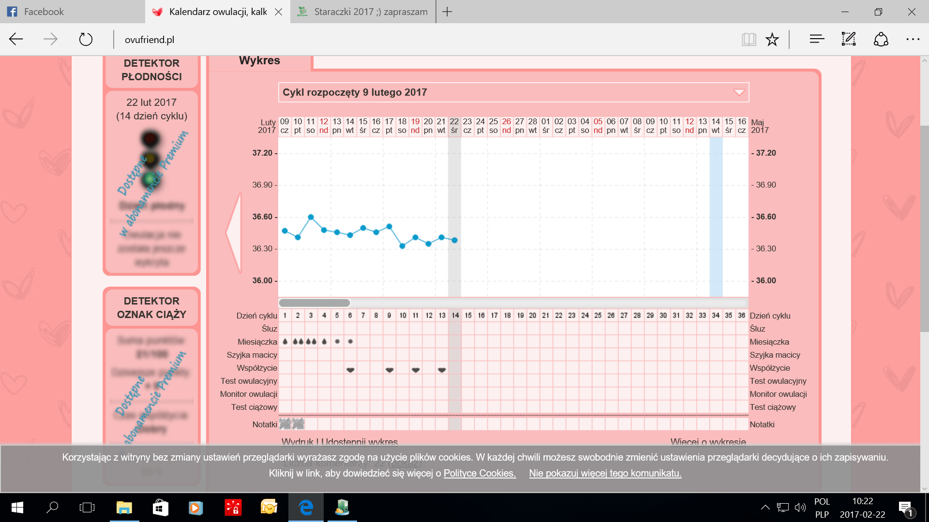Open reading view book icon
The width and height of the screenshot is (929, 522).
pos(749,39)
